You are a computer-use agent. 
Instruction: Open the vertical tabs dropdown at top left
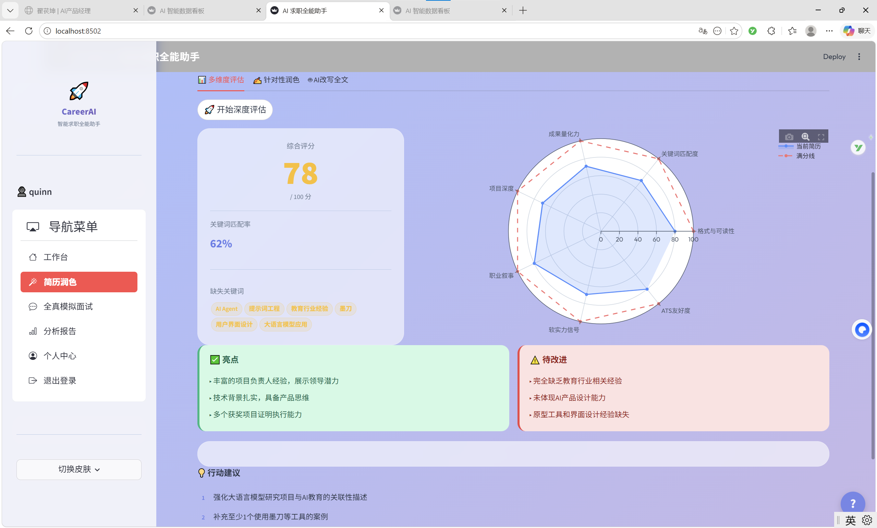tap(10, 10)
